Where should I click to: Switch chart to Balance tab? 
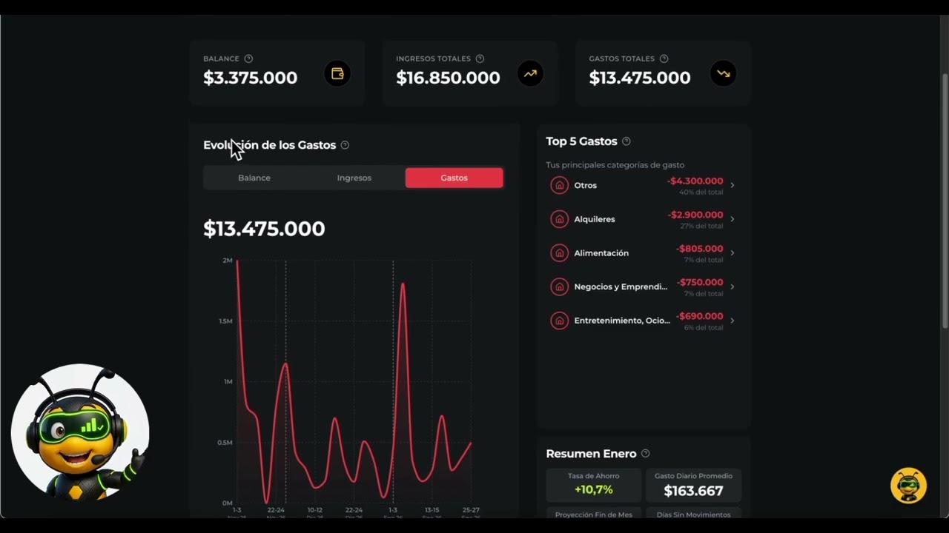254,178
